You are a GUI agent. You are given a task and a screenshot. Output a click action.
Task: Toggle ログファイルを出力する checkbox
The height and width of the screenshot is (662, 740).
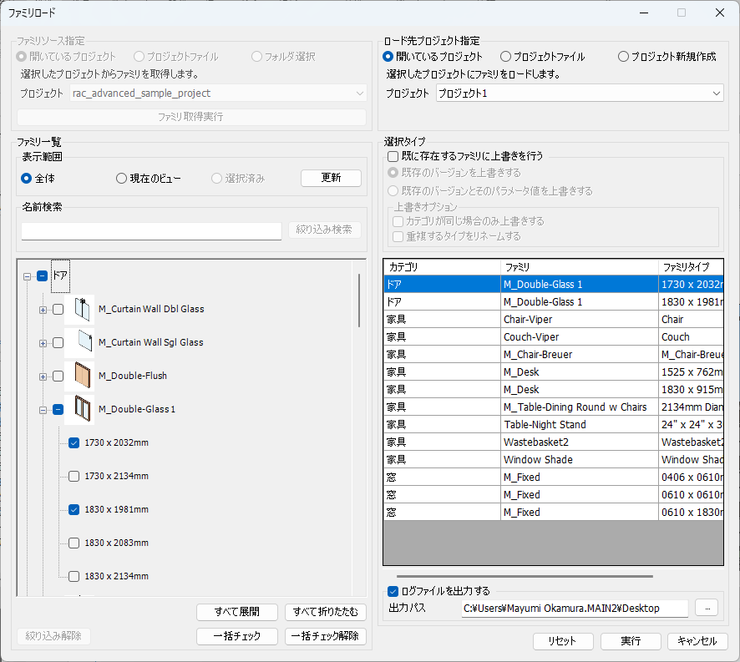[393, 591]
